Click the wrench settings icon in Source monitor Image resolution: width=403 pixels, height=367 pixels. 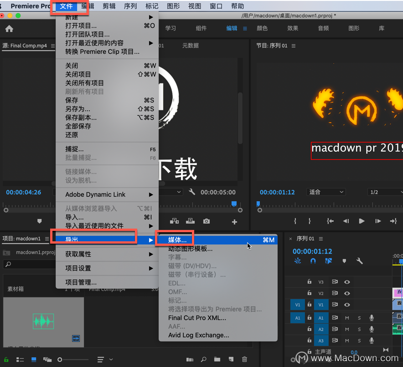pos(192,192)
